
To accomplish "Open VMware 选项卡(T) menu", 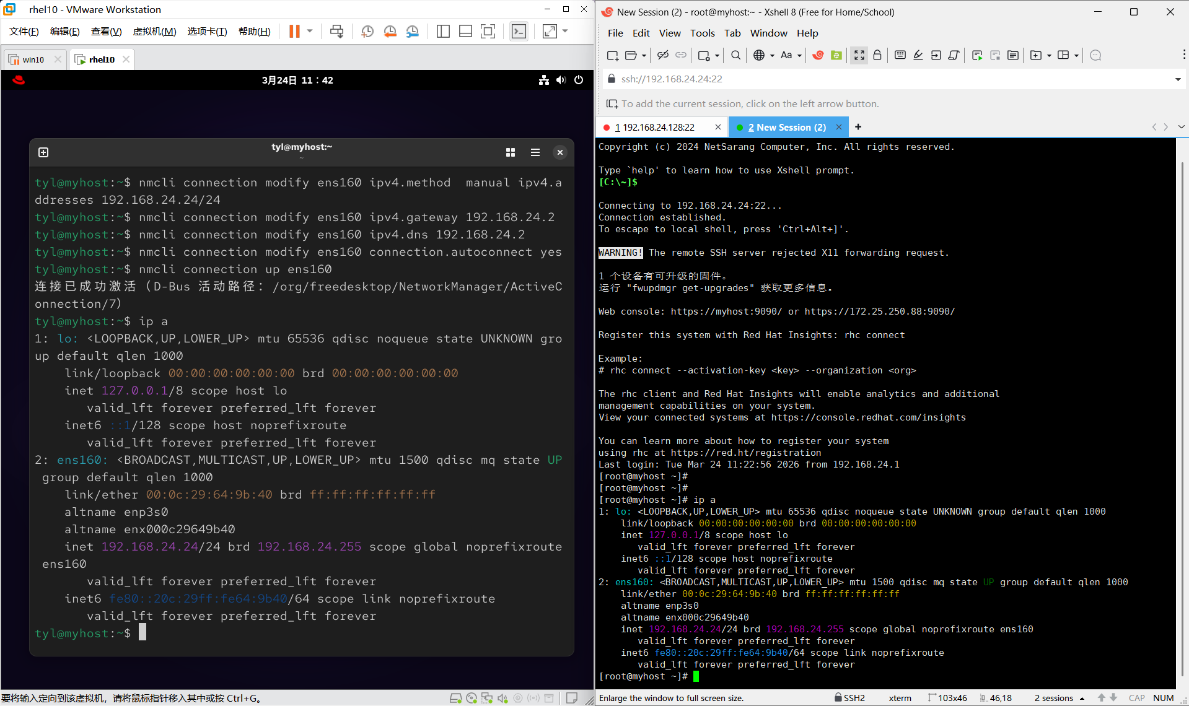I will pos(207,32).
